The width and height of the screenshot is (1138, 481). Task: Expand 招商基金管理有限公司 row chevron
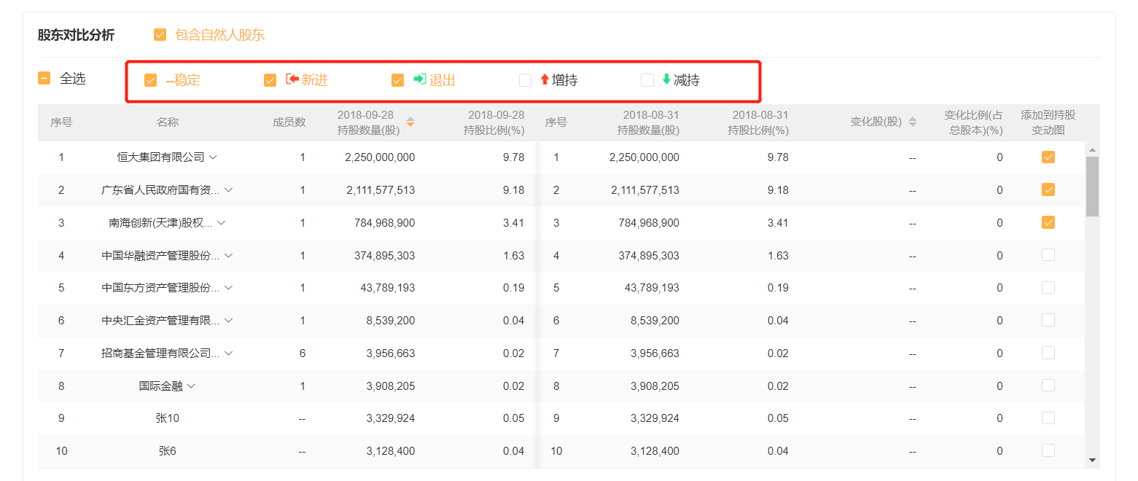228,353
